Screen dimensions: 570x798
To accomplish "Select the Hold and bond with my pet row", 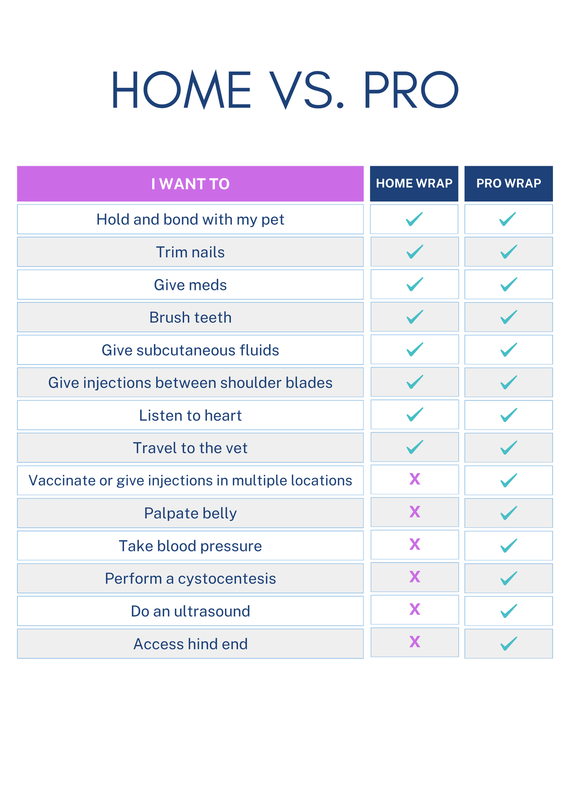I will tap(190, 219).
